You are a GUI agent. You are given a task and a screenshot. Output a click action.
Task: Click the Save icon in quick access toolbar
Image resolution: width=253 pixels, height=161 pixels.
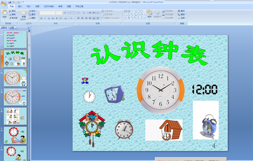point(10,2)
